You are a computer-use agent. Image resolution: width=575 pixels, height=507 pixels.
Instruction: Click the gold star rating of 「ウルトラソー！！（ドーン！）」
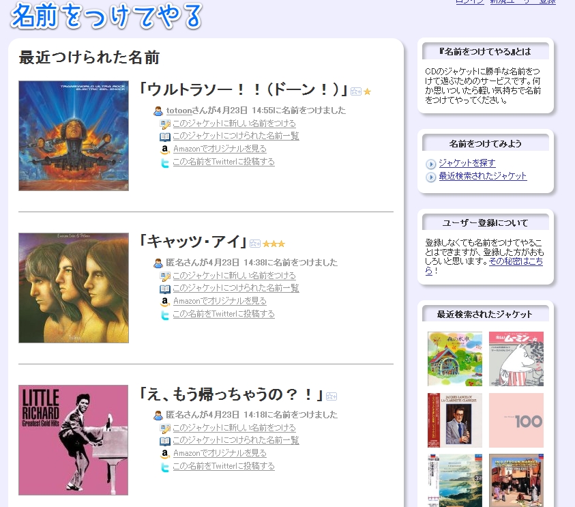click(367, 91)
